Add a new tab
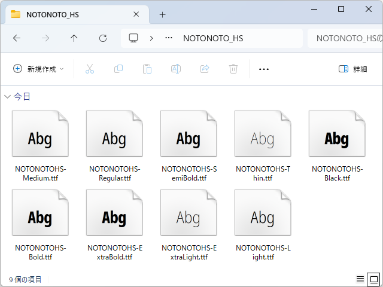Screen dimensions: 383x287 [x=162, y=14]
